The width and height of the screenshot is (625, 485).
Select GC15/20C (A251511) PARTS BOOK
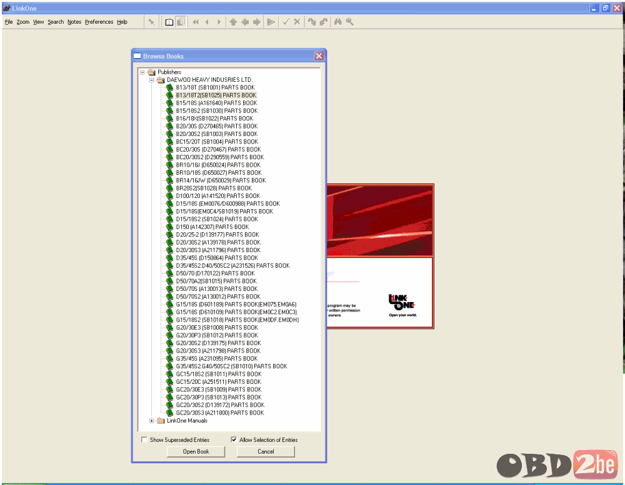pos(218,382)
